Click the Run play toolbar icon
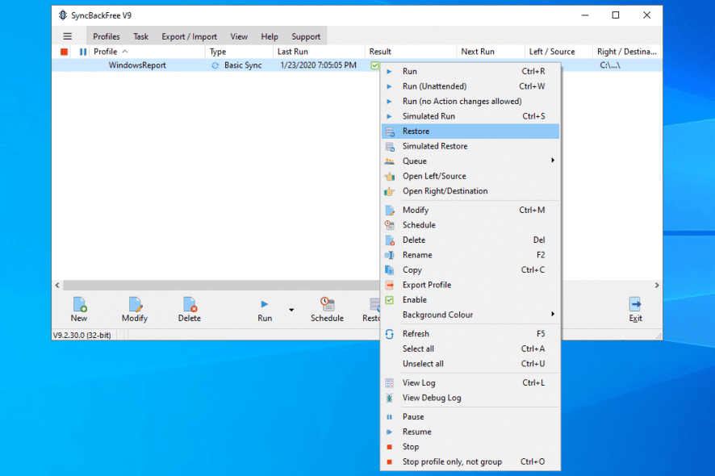Viewport: 715px width, 476px height. (x=265, y=304)
